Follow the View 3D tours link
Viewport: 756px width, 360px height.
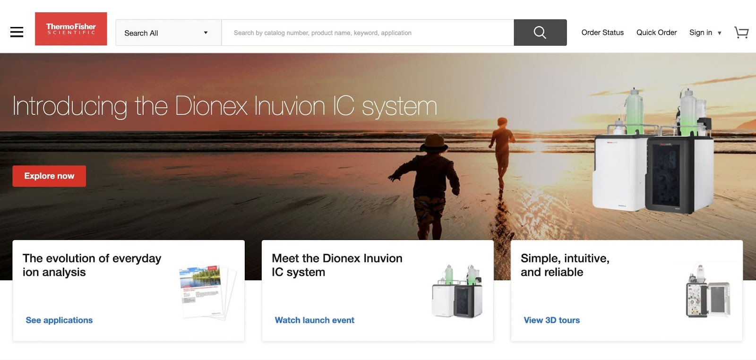[x=551, y=320]
